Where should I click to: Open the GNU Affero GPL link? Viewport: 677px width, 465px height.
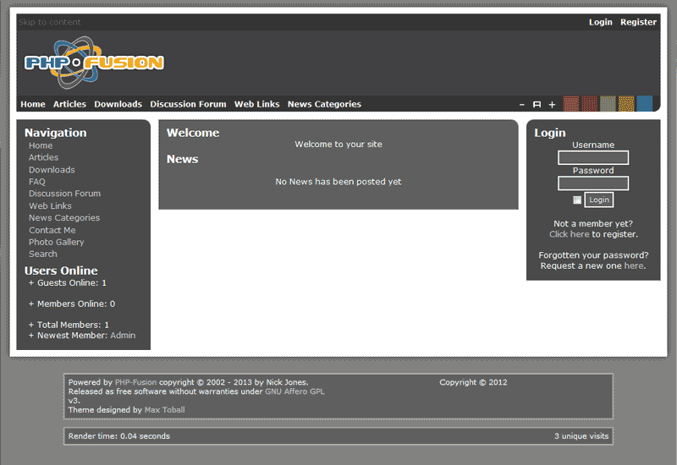[x=294, y=391]
